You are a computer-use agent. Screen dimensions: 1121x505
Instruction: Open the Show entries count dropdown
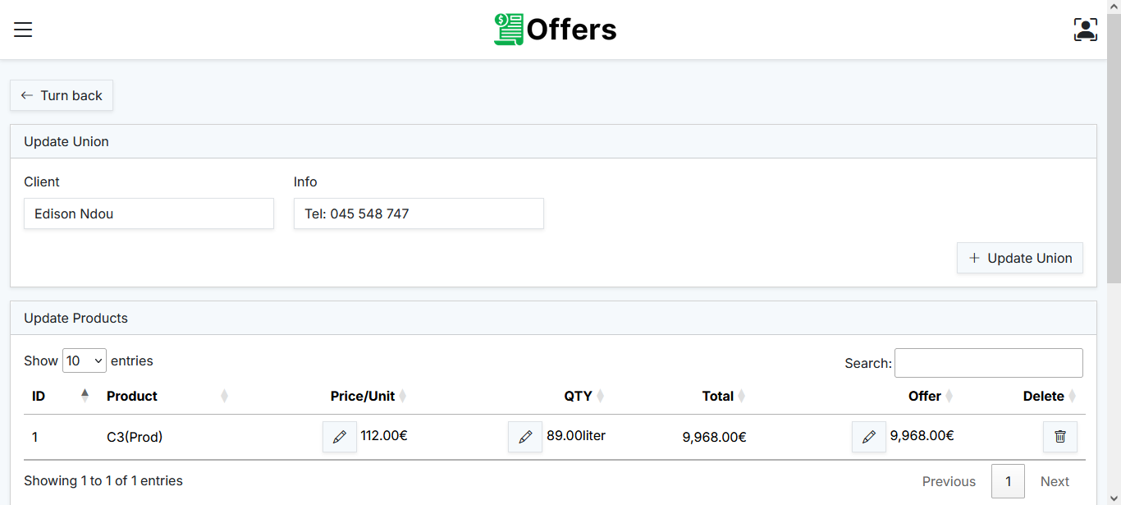85,360
